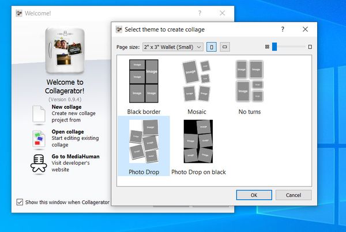Select the Photo Drop on black theme
The image size is (346, 232).
click(x=198, y=147)
